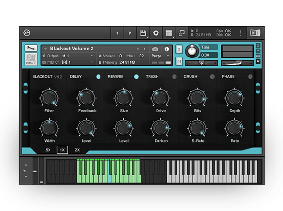The width and height of the screenshot is (283, 211).
Task: Close the instrument with the X button
Action: [x=258, y=45]
